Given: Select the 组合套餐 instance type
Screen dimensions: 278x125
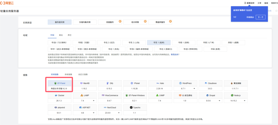Looking at the screenshot, I should coord(135,22).
